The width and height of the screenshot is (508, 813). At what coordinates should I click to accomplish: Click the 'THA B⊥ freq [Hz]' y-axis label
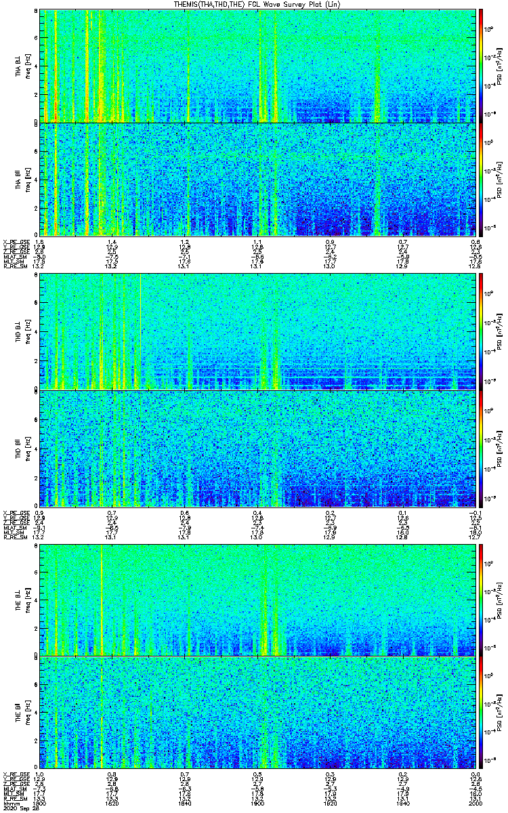(22, 66)
